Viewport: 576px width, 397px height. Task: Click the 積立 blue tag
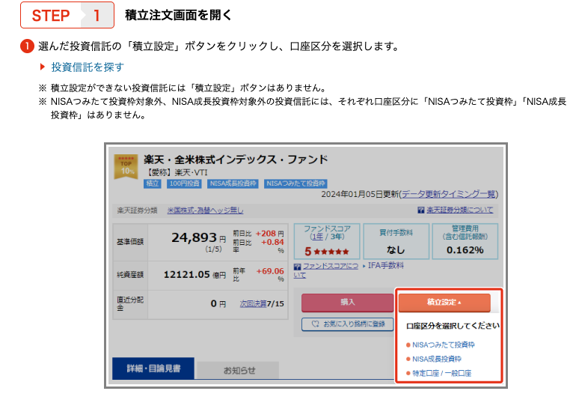pos(152,184)
